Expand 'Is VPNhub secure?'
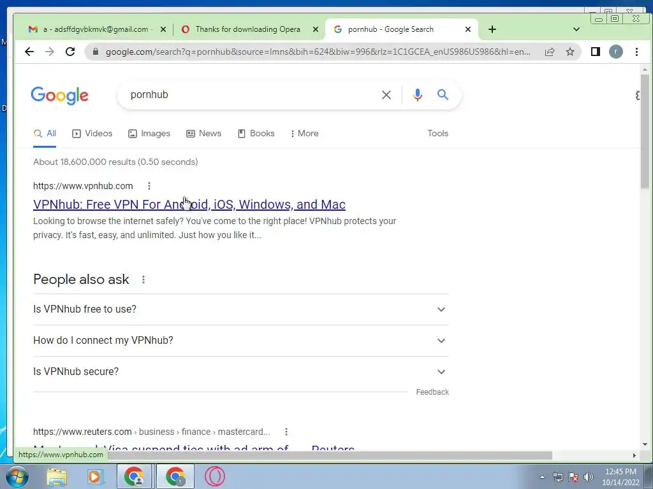653x489 pixels. coord(240,372)
